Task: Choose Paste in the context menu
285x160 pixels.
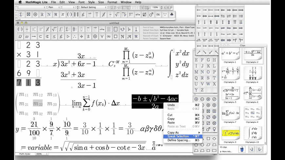Action: tap(183, 122)
